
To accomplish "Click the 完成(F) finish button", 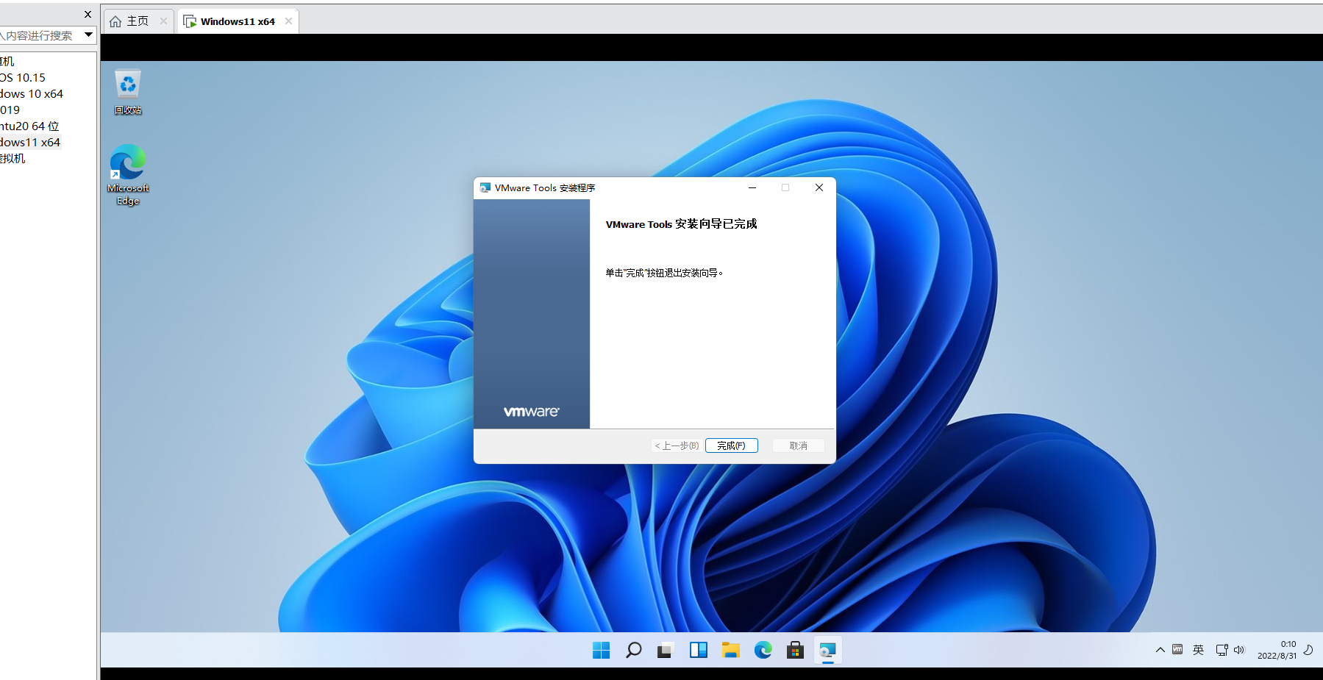I will [x=731, y=445].
